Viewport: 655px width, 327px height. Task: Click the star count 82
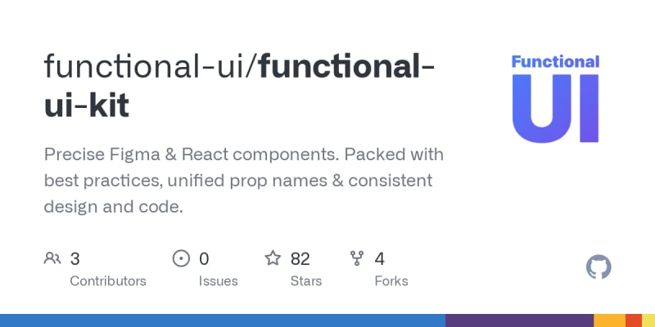(x=300, y=259)
